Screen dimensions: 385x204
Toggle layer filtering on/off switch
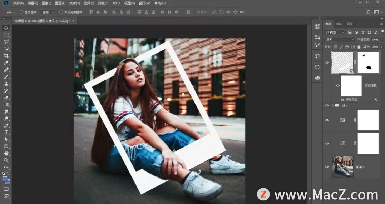point(382,31)
